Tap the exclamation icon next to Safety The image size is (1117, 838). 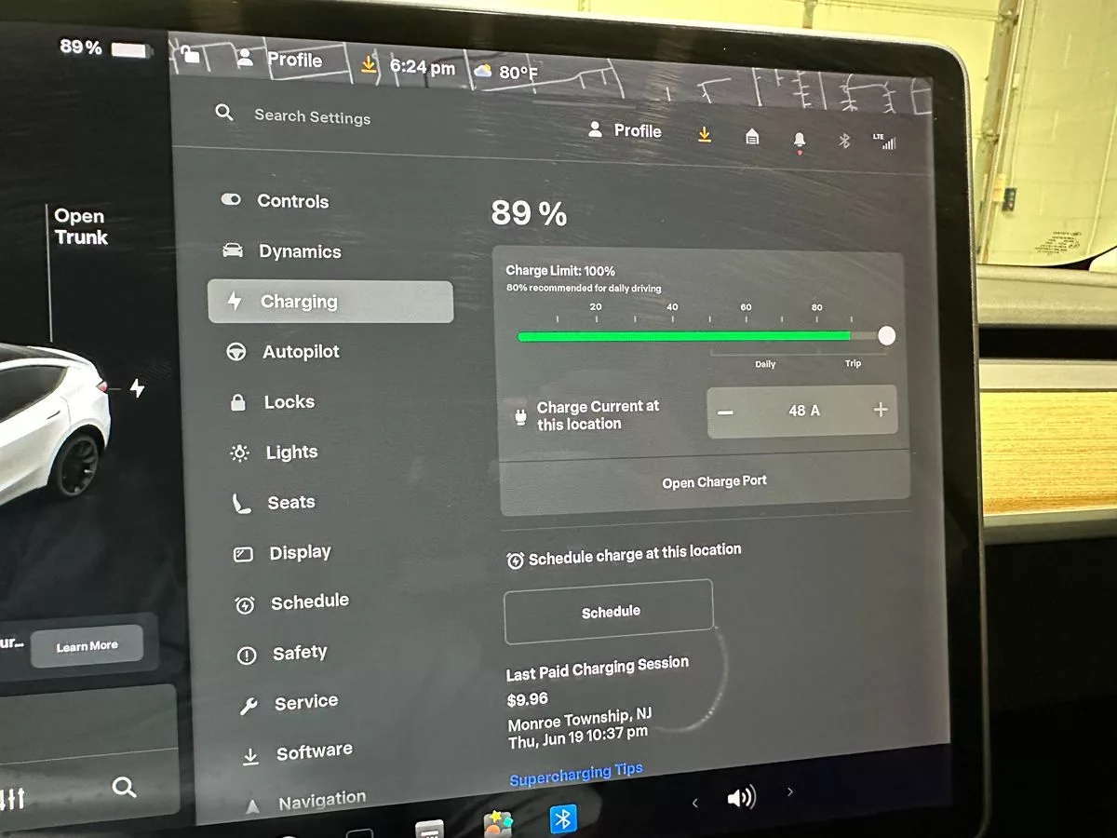(x=247, y=656)
